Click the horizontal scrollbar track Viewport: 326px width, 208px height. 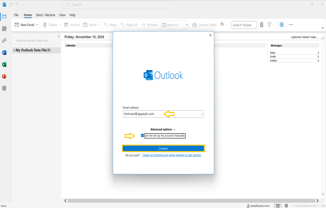click(191, 201)
